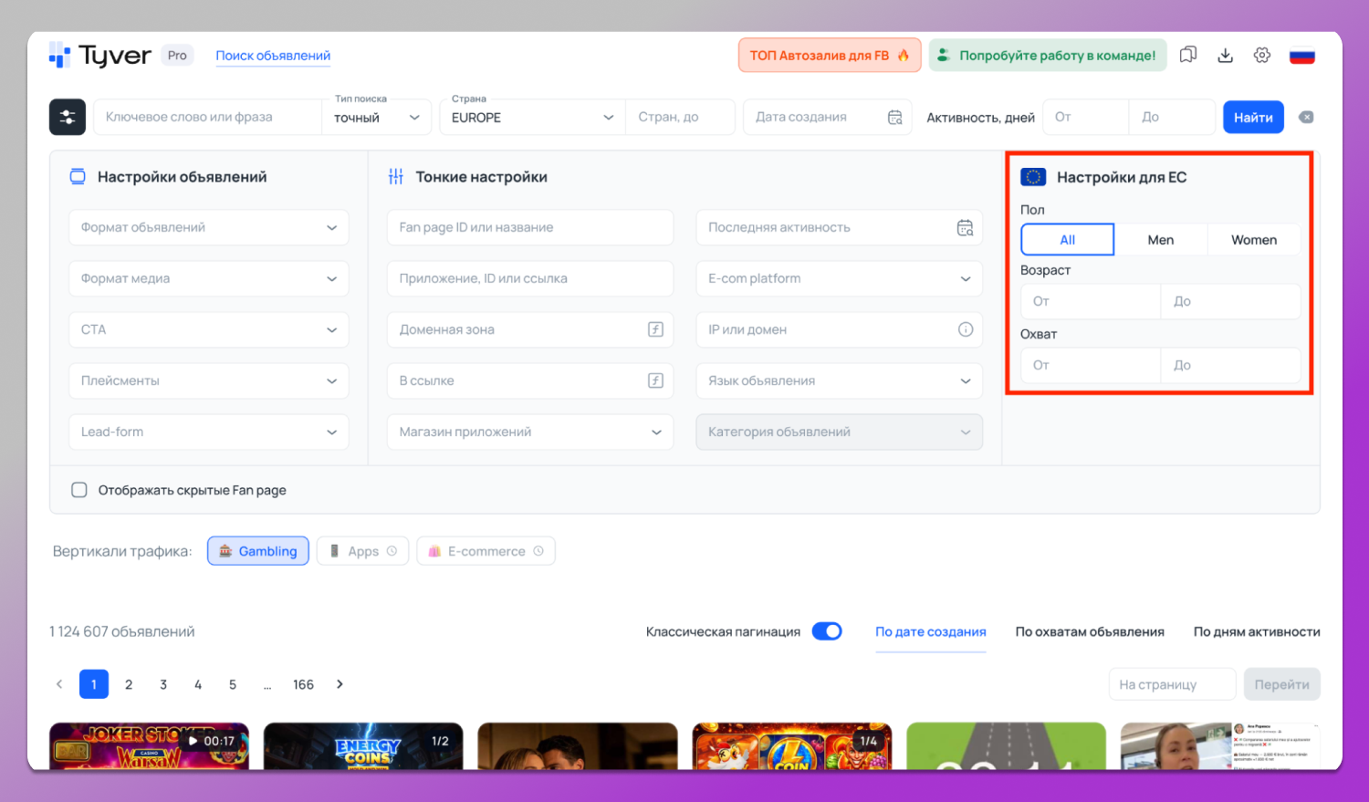Screen dimensions: 1369x802
Task: Click the download icon in header
Action: tap(1225, 56)
